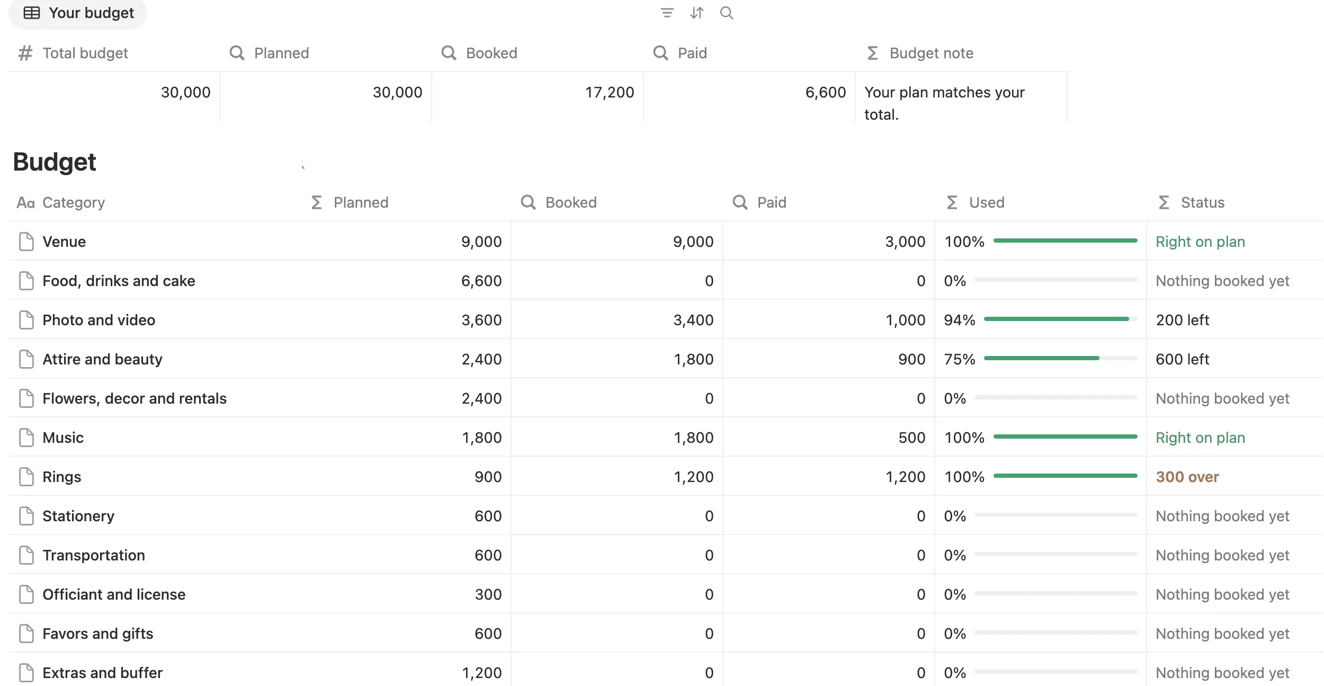
Task: Click the Food, drinks and cake Planned value 6,600
Action: pyautogui.click(x=481, y=281)
